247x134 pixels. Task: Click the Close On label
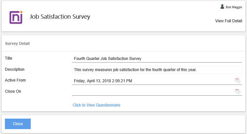(13, 91)
